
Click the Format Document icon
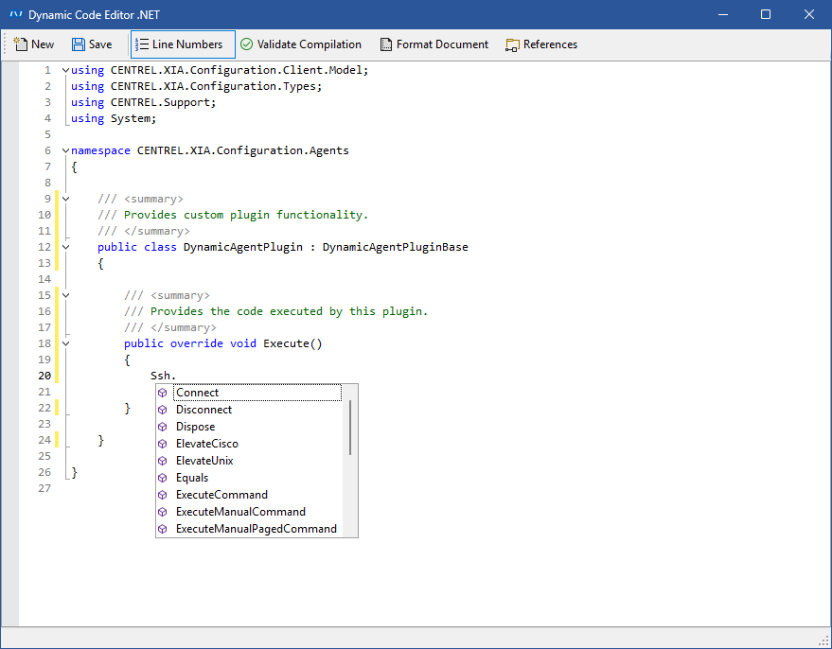pyautogui.click(x=386, y=44)
